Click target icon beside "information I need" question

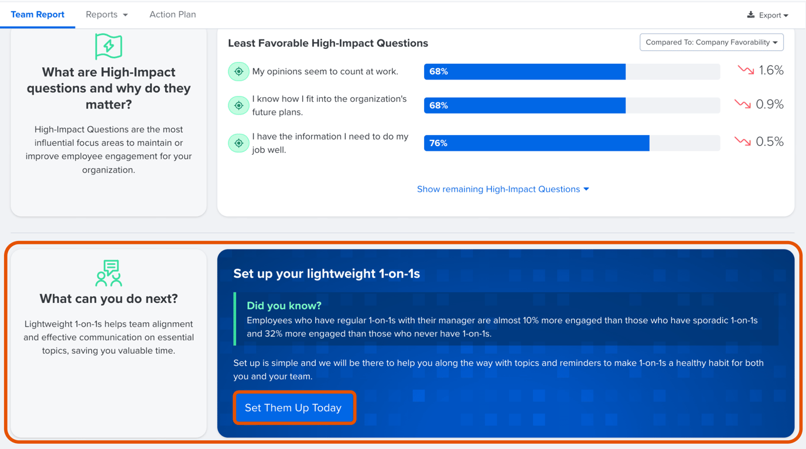tap(238, 143)
